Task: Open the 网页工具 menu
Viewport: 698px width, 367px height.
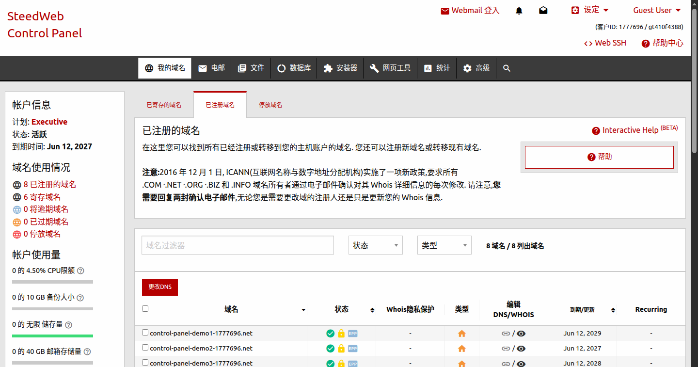Action: pyautogui.click(x=390, y=68)
